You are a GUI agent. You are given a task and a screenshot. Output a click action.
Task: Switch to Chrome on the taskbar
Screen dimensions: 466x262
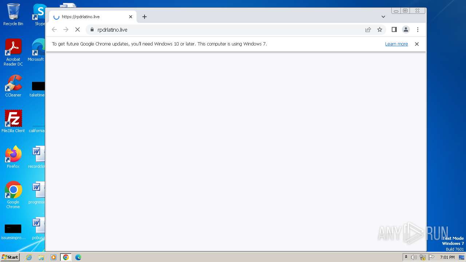[66, 257]
